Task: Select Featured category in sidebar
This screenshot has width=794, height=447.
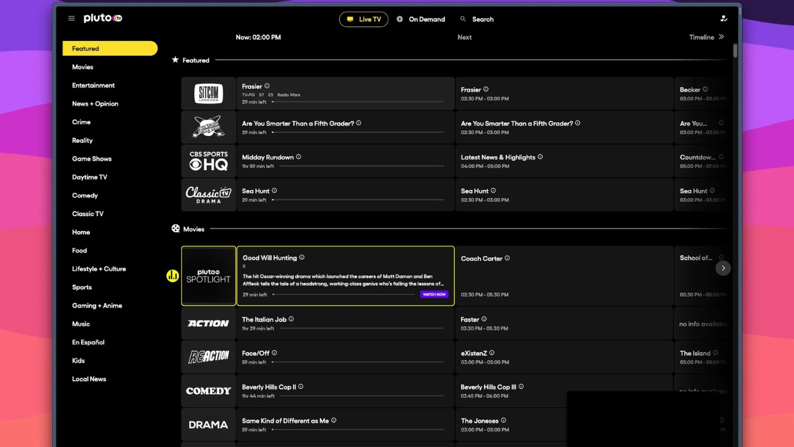Action: coord(110,48)
